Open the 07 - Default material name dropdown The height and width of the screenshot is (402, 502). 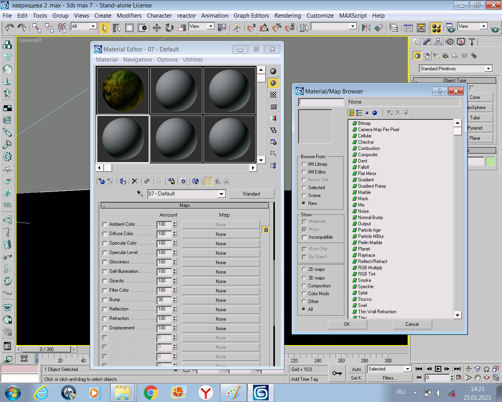coord(221,194)
